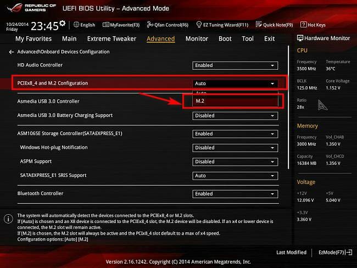Open Quick Note(F9)
357x268 pixels.
275,25
